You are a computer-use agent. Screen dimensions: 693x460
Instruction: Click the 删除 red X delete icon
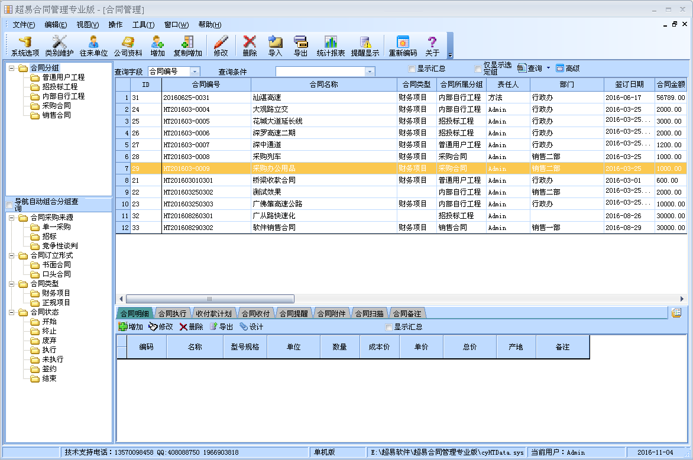[250, 46]
